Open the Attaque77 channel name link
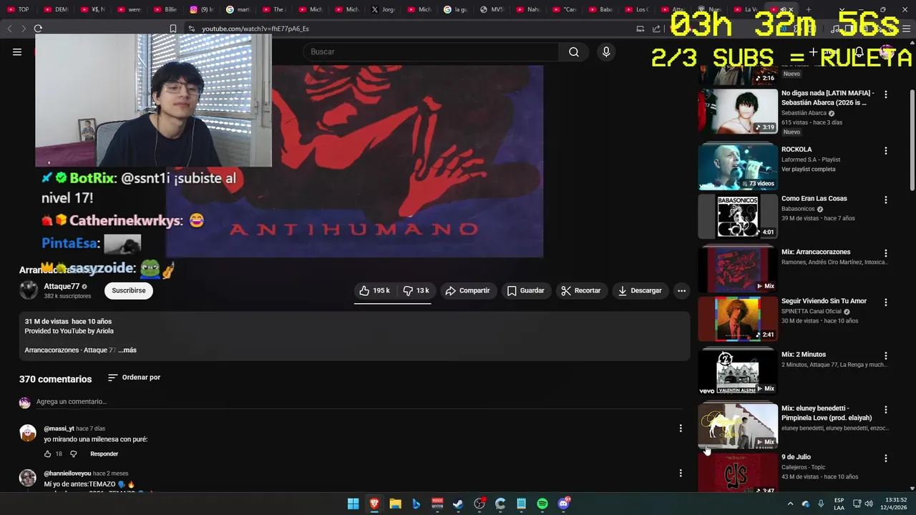This screenshot has width=916, height=515. [62, 286]
